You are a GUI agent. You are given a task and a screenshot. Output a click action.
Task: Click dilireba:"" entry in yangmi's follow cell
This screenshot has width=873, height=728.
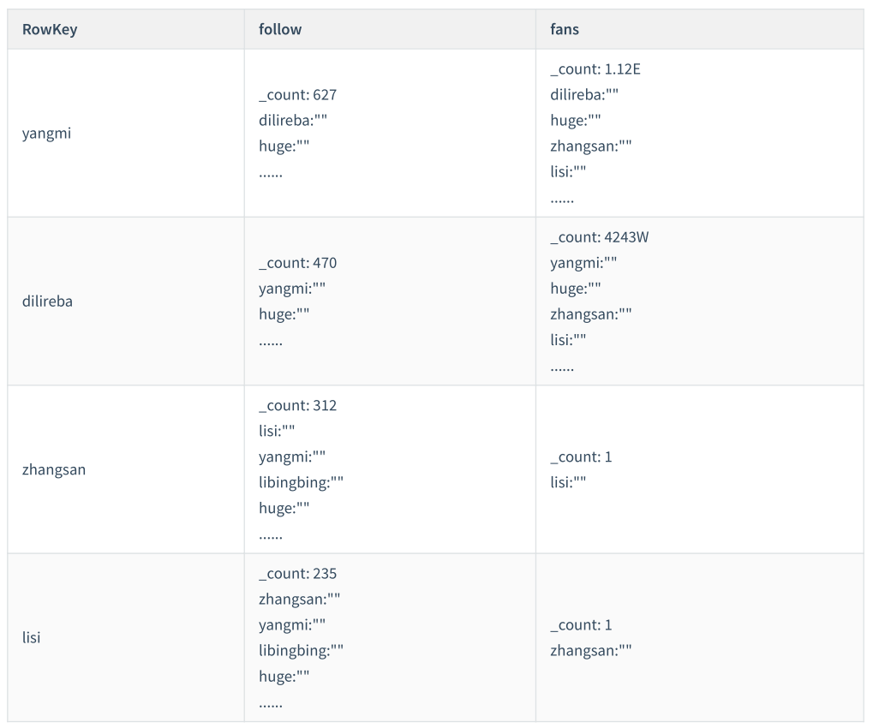point(293,121)
